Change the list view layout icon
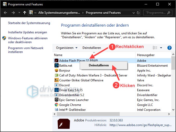Screen dimensions: 176x132 [155, 48]
